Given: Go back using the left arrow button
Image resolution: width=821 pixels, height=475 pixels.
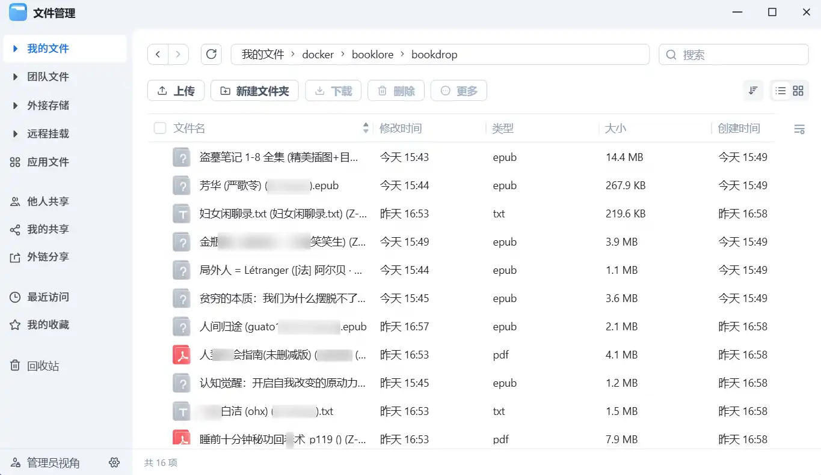Looking at the screenshot, I should coord(158,55).
